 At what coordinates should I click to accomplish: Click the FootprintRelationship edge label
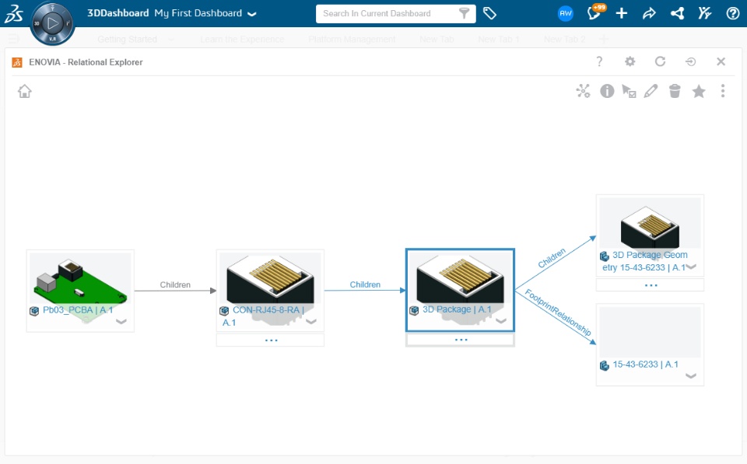coord(558,312)
